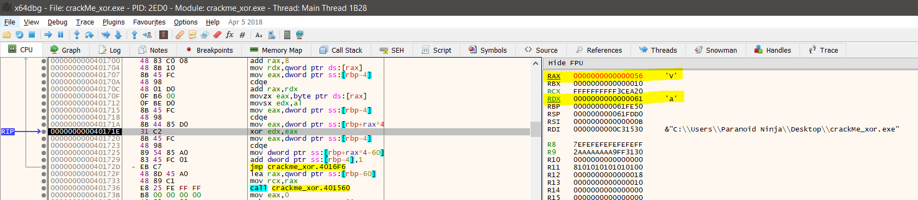Screen dimensions: 918x200
Task: Click the Check for updates globe icon
Action: point(299,35)
